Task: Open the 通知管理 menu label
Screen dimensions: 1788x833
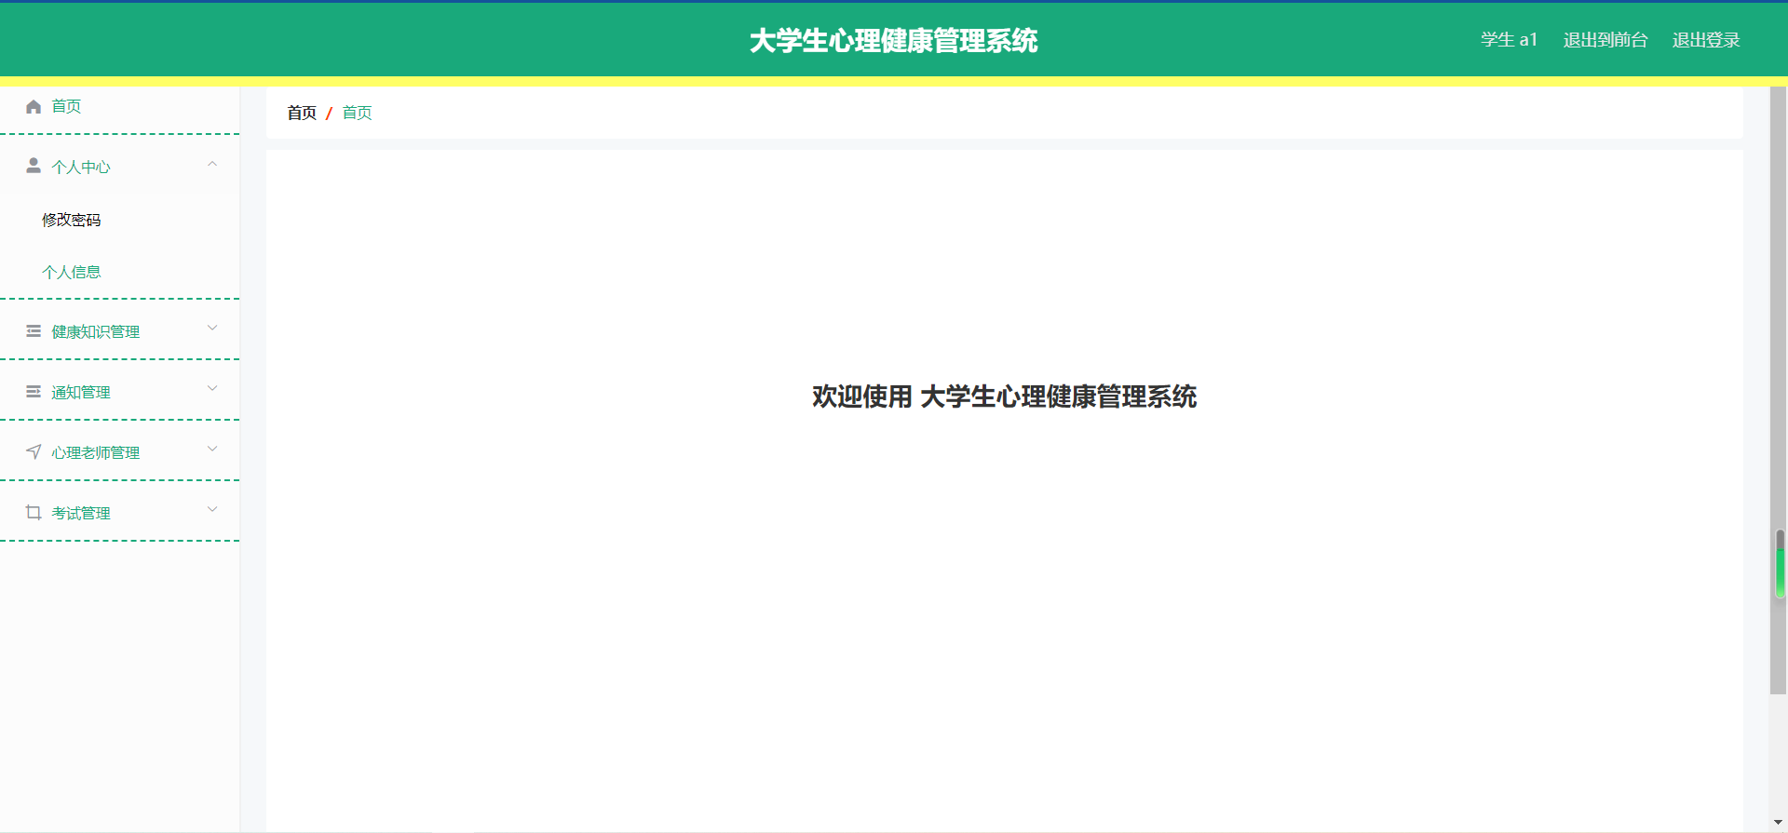Action: point(81,392)
